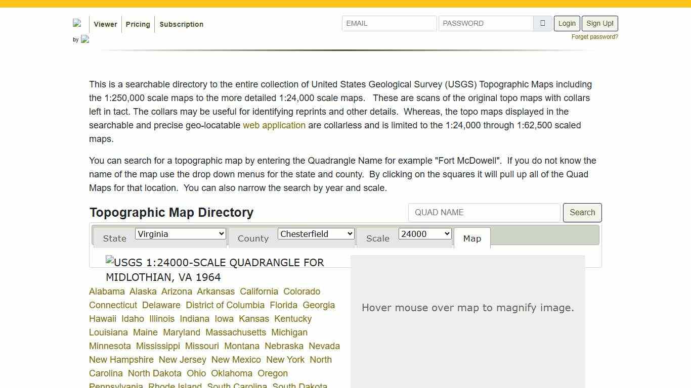
Task: Open the Pricing page
Action: [x=138, y=24]
